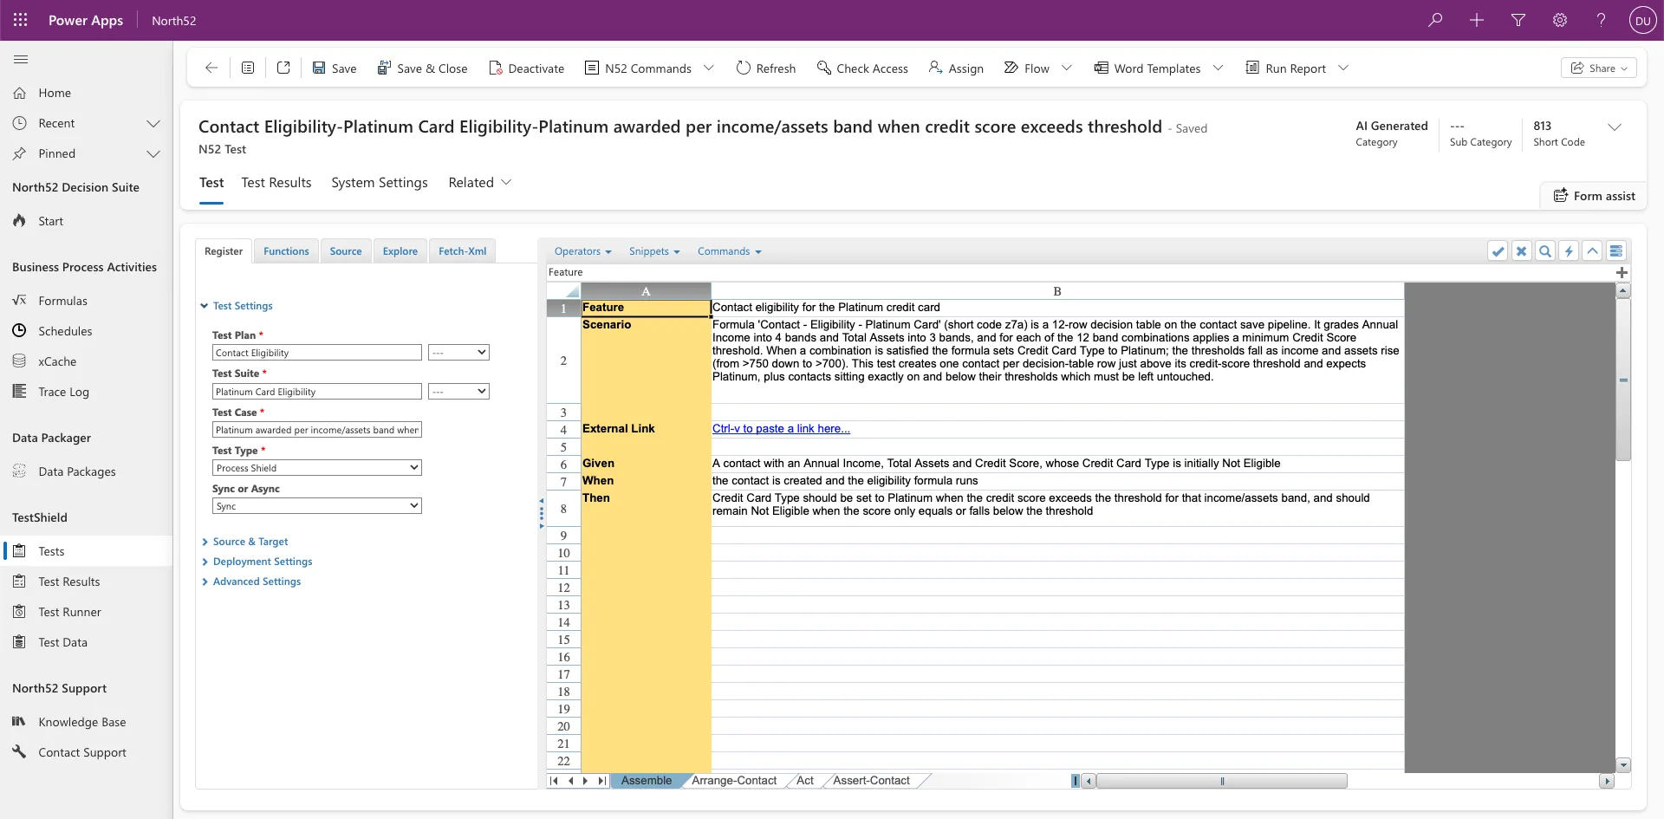This screenshot has height=819, width=1664.
Task: Open the Operators menu
Action: (x=582, y=251)
